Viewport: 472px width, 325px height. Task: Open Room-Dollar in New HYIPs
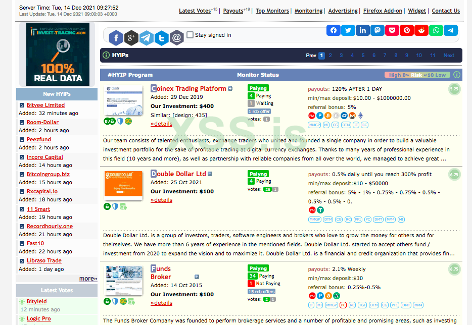click(x=42, y=122)
